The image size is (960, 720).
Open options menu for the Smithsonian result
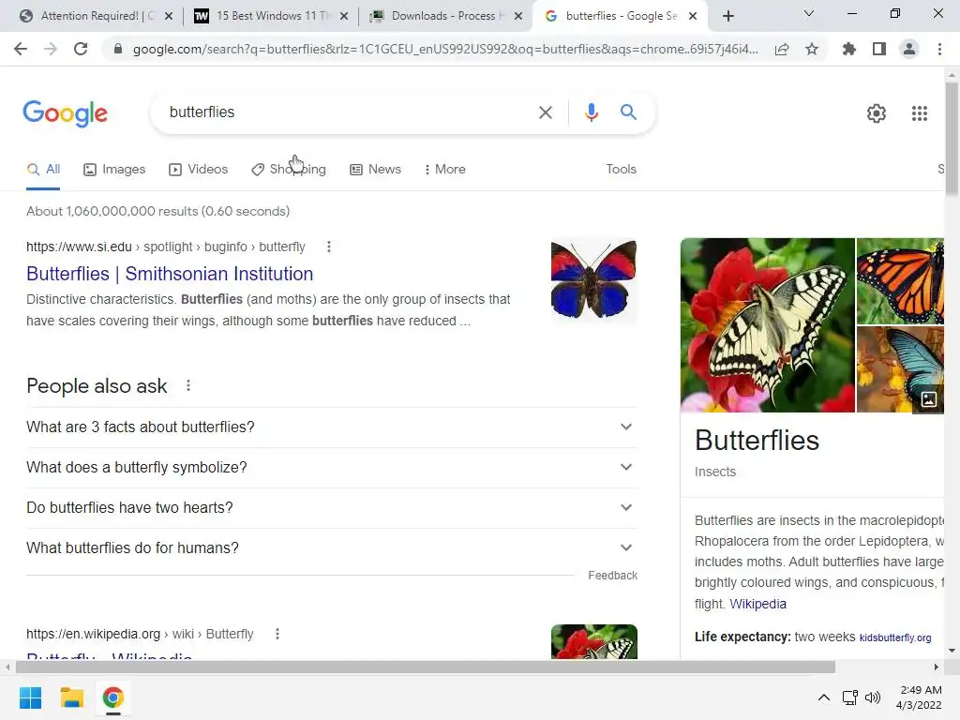[329, 247]
